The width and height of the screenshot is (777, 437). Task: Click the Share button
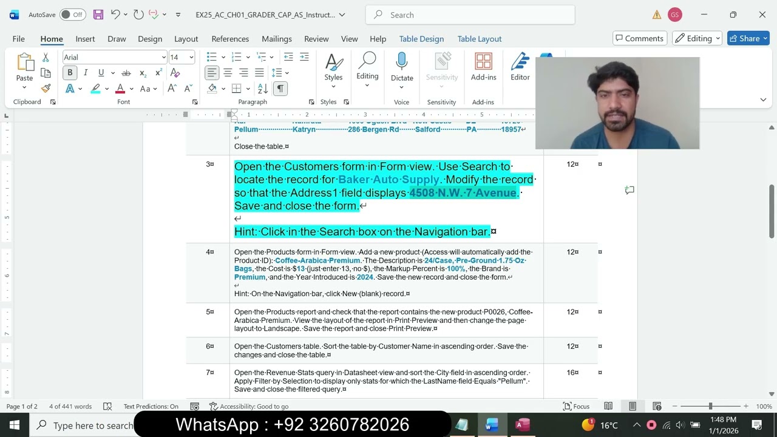click(749, 38)
